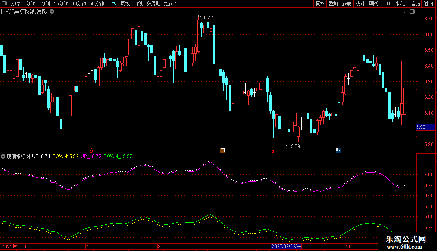Toggle the side panel icon left of 分时
This screenshot has width=437, height=251.
pyautogui.click(x=4, y=3)
